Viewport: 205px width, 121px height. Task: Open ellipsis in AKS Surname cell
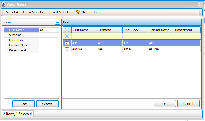120,43
